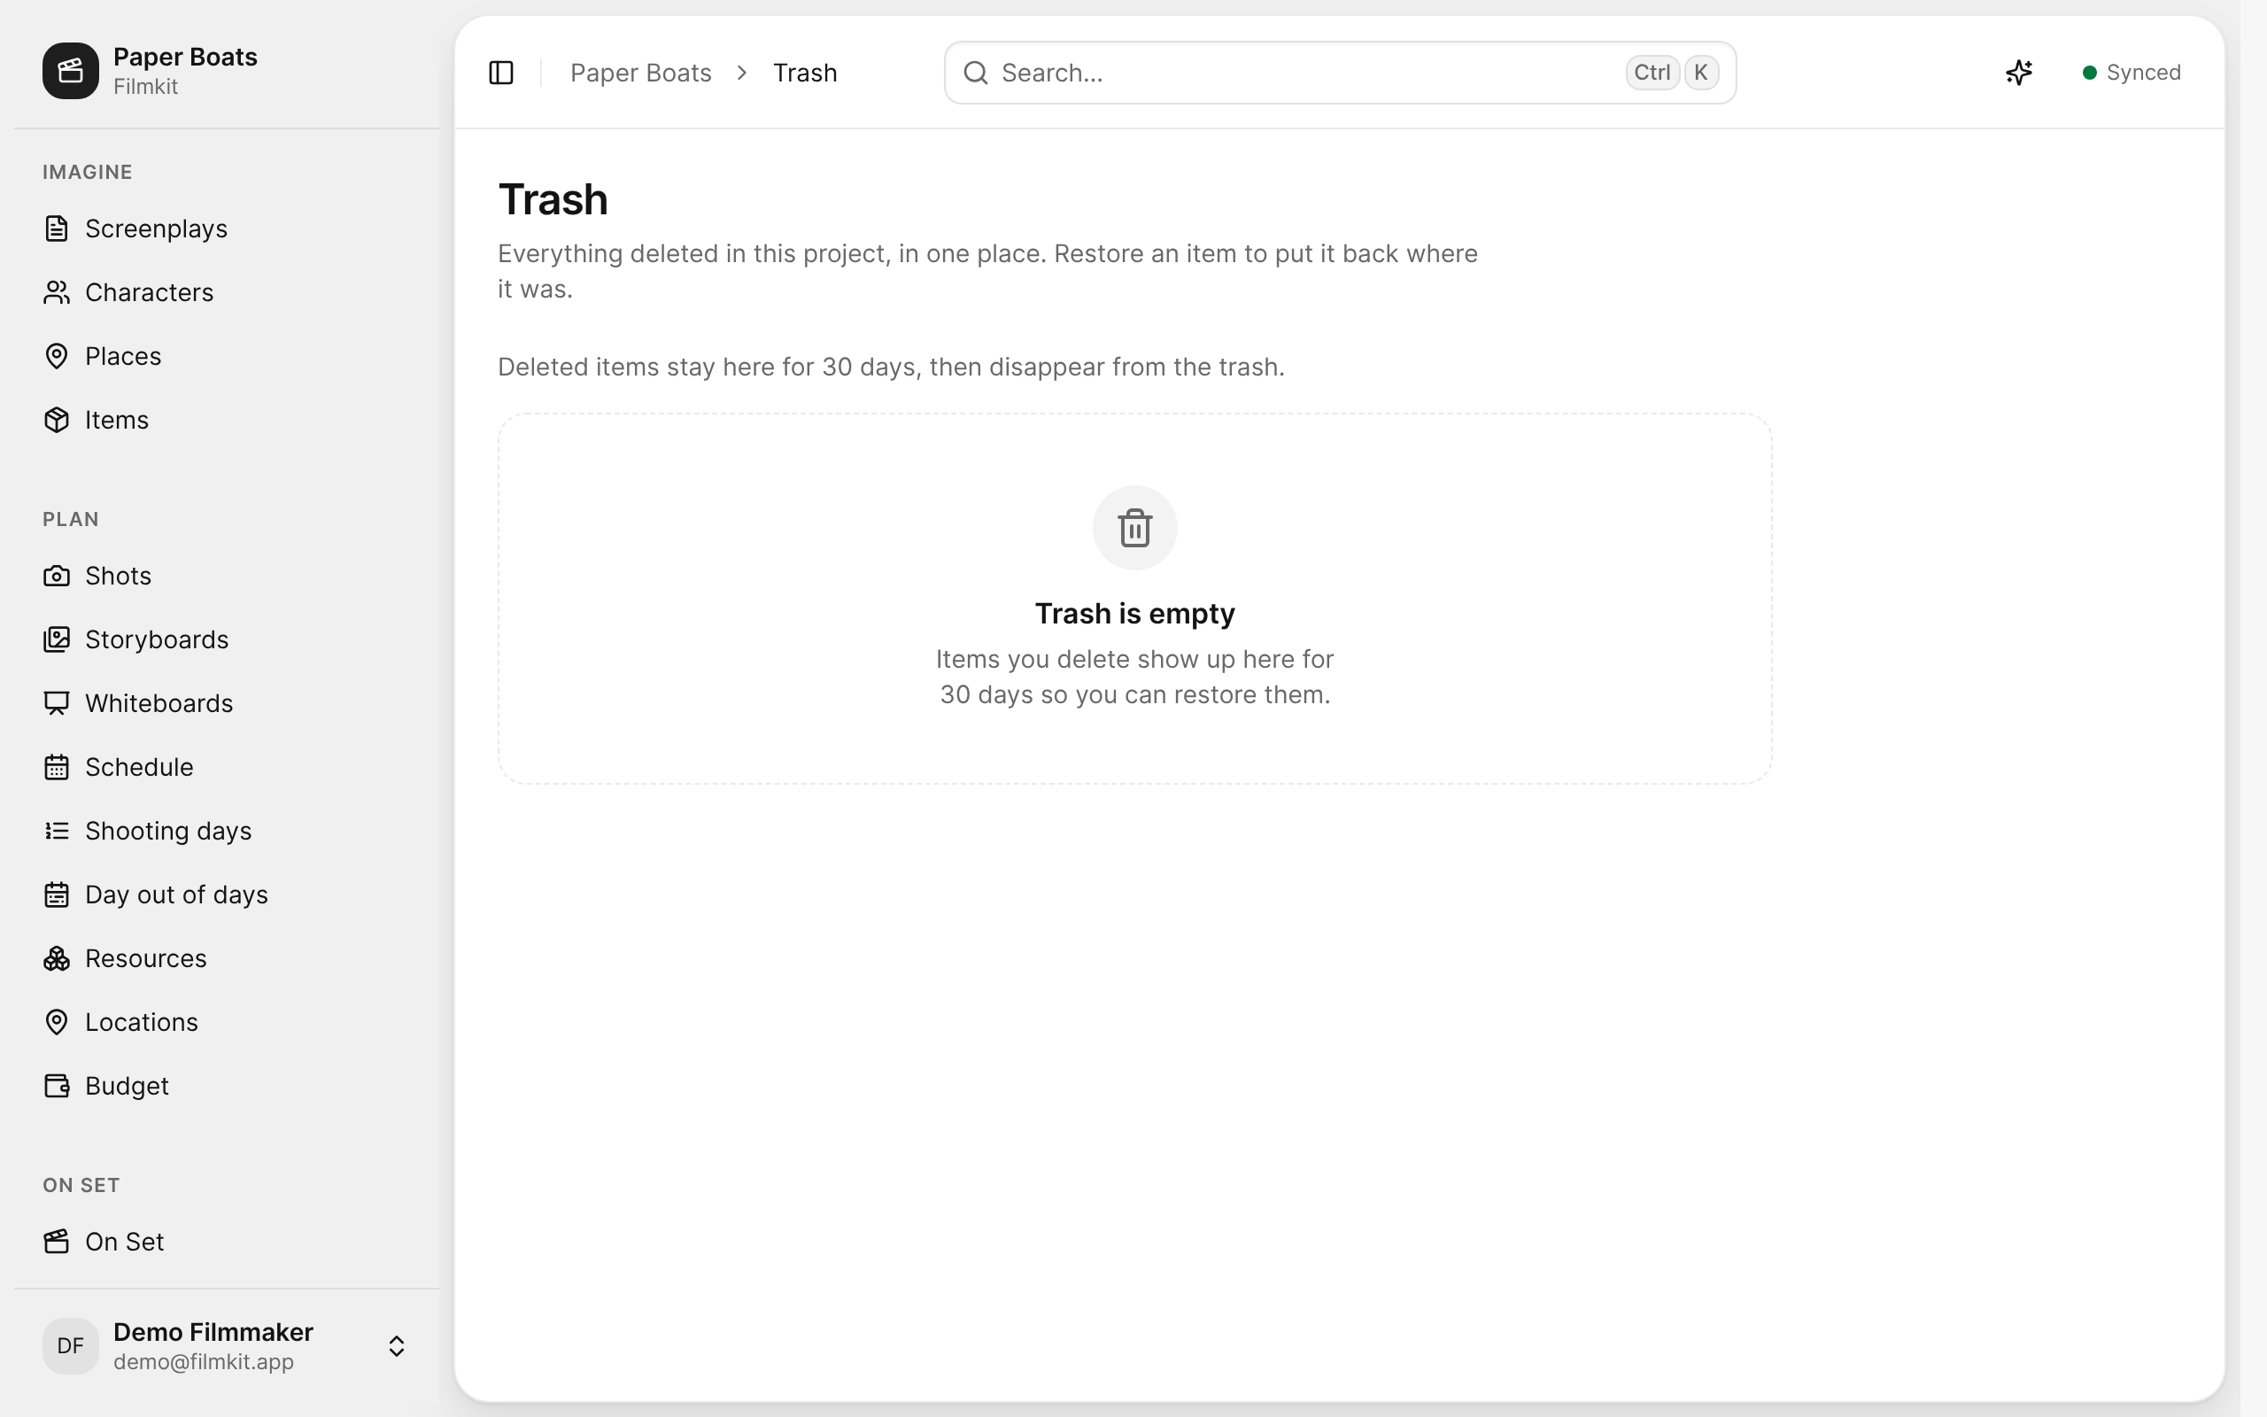Expand the Demo Filmmaker account switcher chevron
2267x1417 pixels.
tap(396, 1346)
